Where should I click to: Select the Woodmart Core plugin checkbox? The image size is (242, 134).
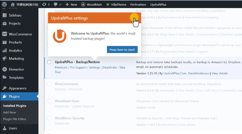(x=49, y=101)
